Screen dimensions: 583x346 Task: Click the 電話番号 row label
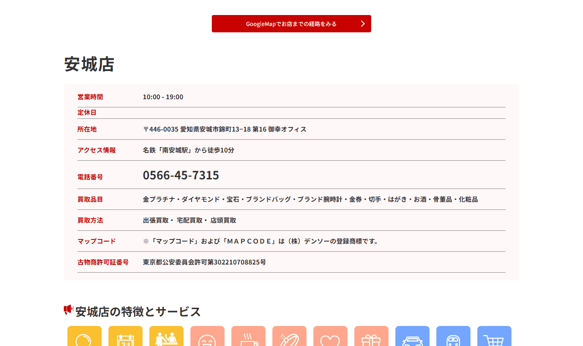[x=90, y=177]
